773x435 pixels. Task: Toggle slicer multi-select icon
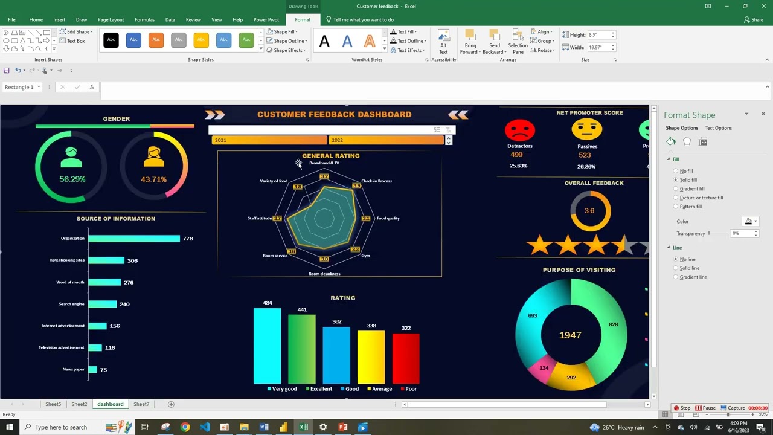point(437,130)
